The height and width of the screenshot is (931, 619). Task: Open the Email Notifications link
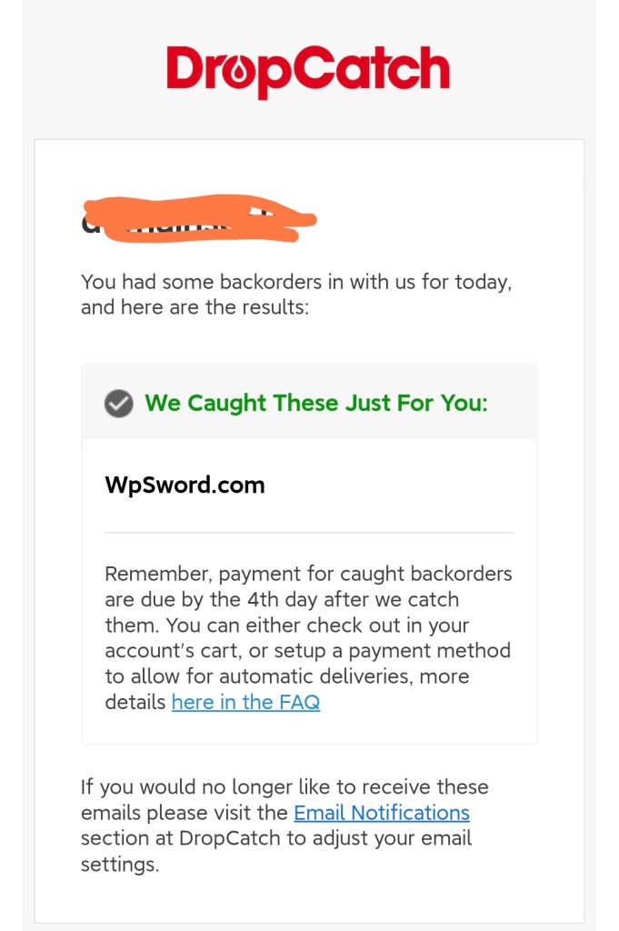382,812
